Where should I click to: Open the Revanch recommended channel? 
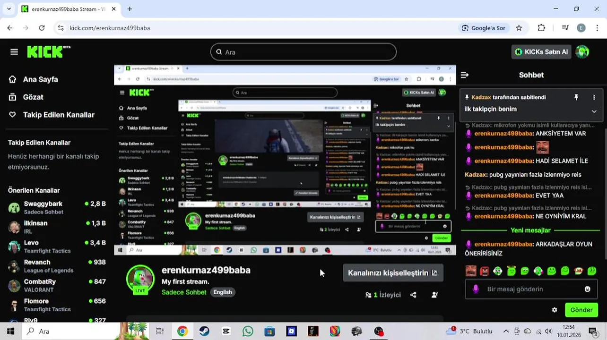pos(57,266)
